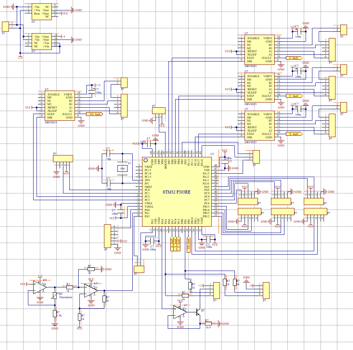Select the 16.9 resistor value
Viewport: 353px width, 350px height.
click(x=208, y=327)
